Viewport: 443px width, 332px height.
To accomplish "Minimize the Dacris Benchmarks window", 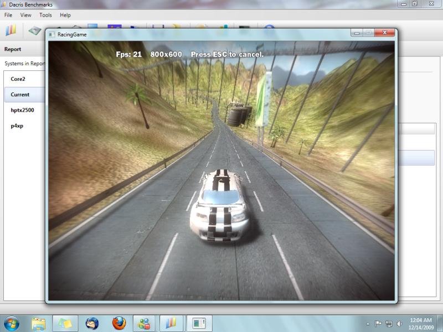I will [x=404, y=4].
